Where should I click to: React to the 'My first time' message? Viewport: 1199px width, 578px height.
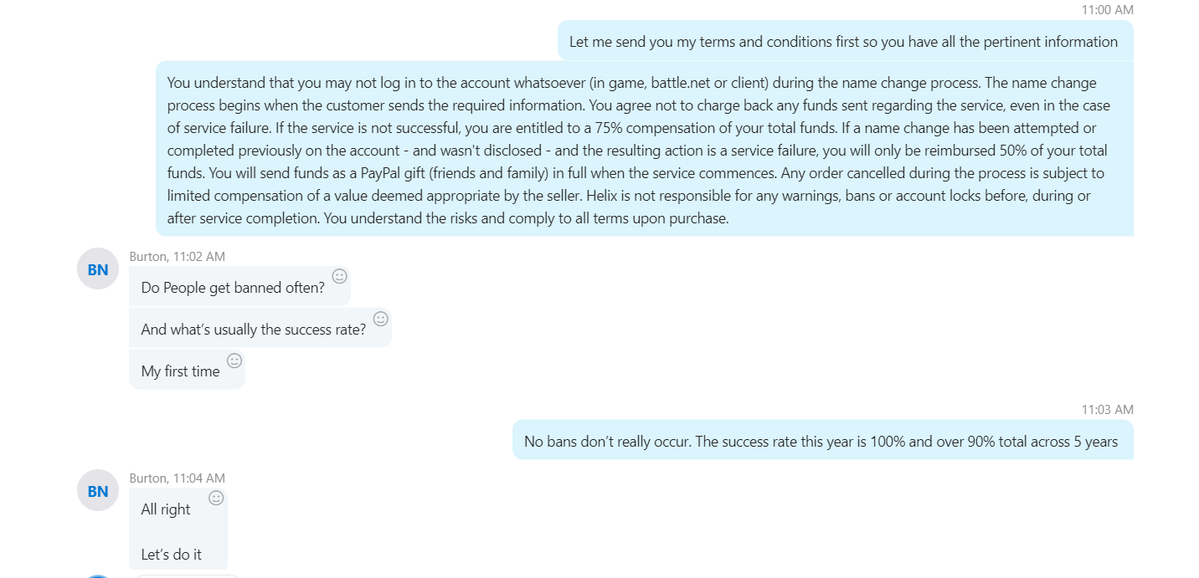tap(234, 361)
